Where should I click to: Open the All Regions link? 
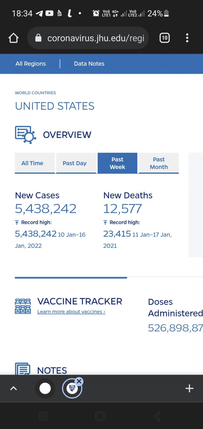(31, 64)
